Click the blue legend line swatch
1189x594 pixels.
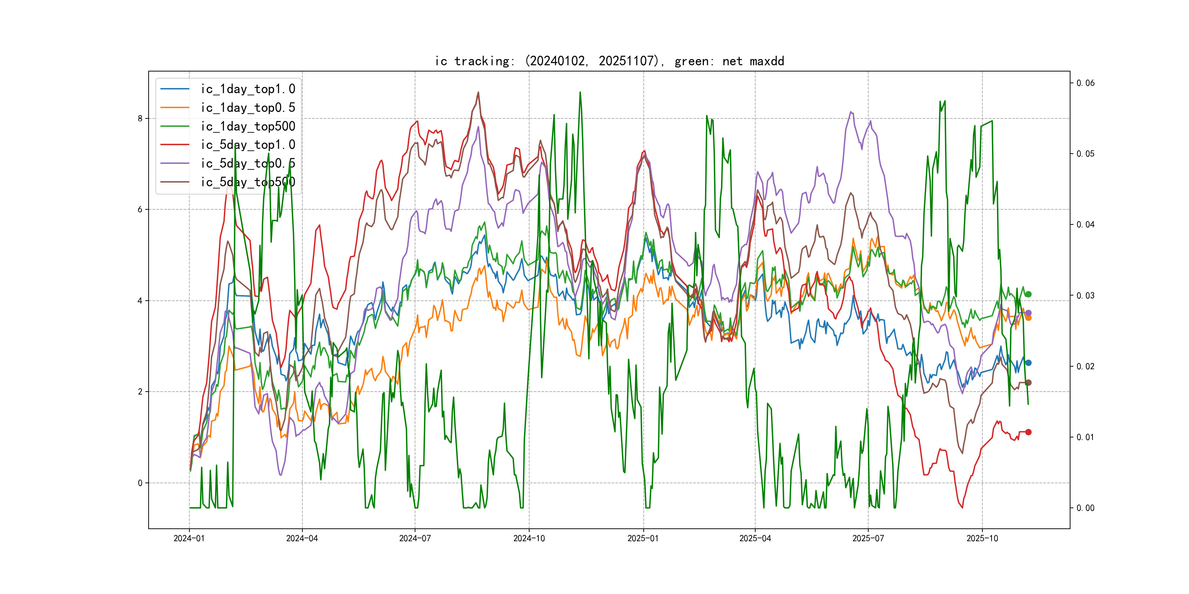174,89
